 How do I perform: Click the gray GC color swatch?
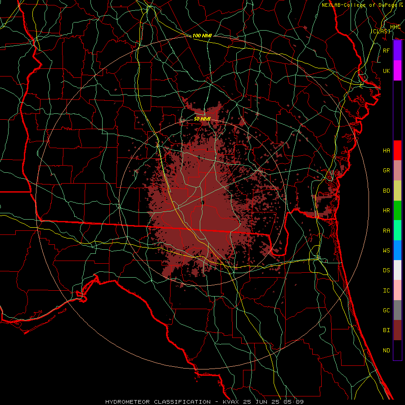tap(397, 310)
